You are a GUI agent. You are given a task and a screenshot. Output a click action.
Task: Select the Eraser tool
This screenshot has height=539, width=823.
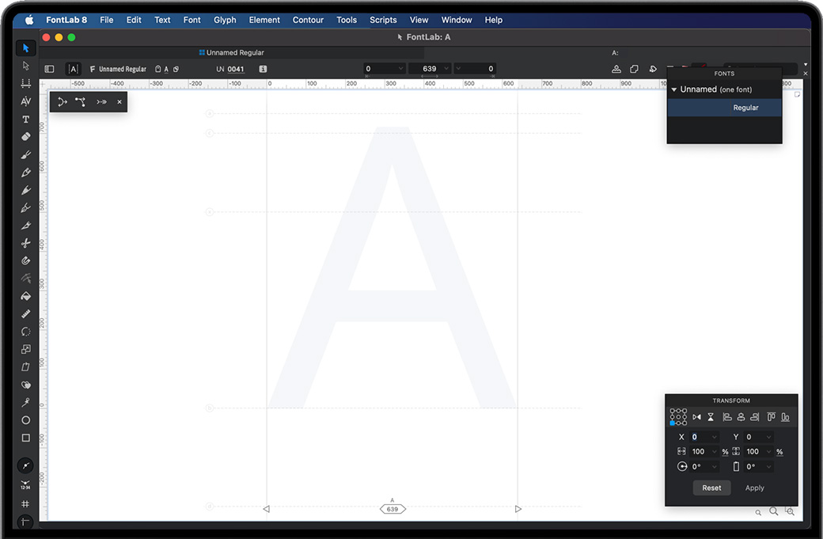tap(25, 136)
